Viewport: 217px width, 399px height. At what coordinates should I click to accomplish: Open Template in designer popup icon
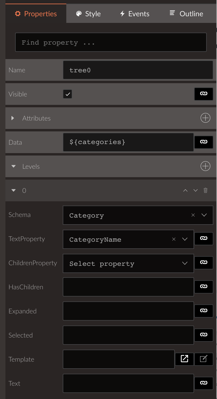[184, 359]
